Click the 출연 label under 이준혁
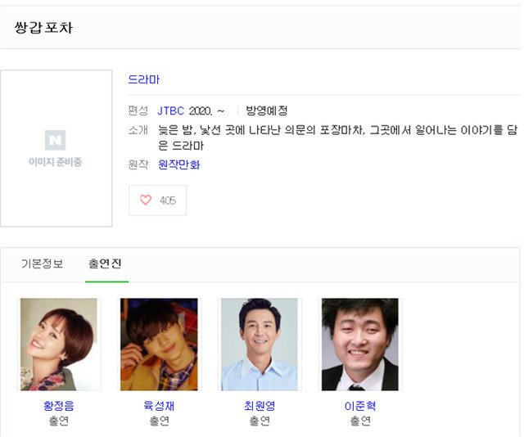The width and height of the screenshot is (524, 437). coord(360,421)
